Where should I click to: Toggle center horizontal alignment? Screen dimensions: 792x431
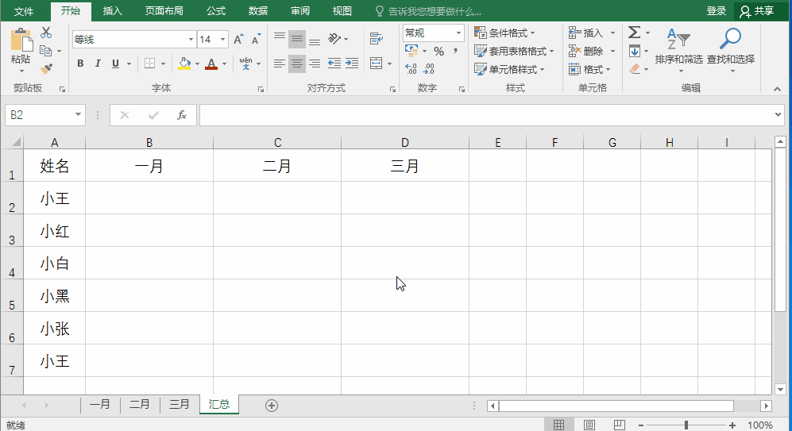click(x=297, y=63)
